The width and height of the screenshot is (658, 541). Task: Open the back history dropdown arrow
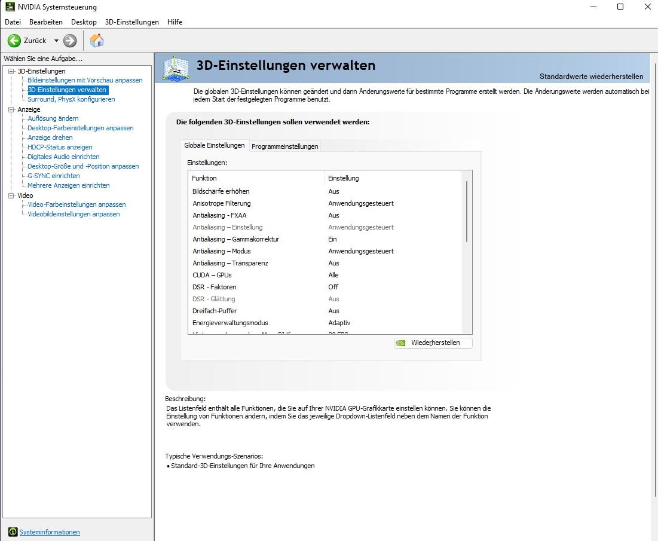56,41
